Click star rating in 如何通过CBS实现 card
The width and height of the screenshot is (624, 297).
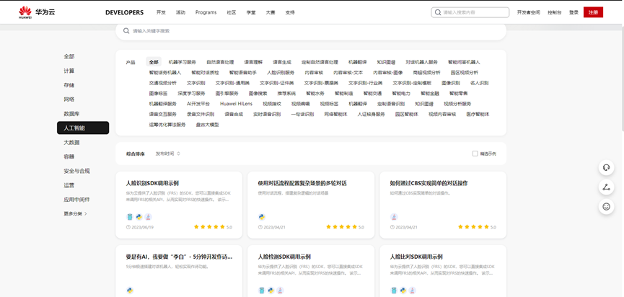tap(473, 227)
